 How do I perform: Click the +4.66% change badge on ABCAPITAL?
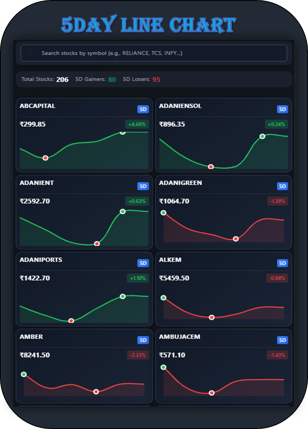(x=137, y=124)
